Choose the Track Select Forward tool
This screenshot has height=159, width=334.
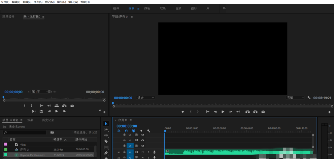[x=106, y=129]
